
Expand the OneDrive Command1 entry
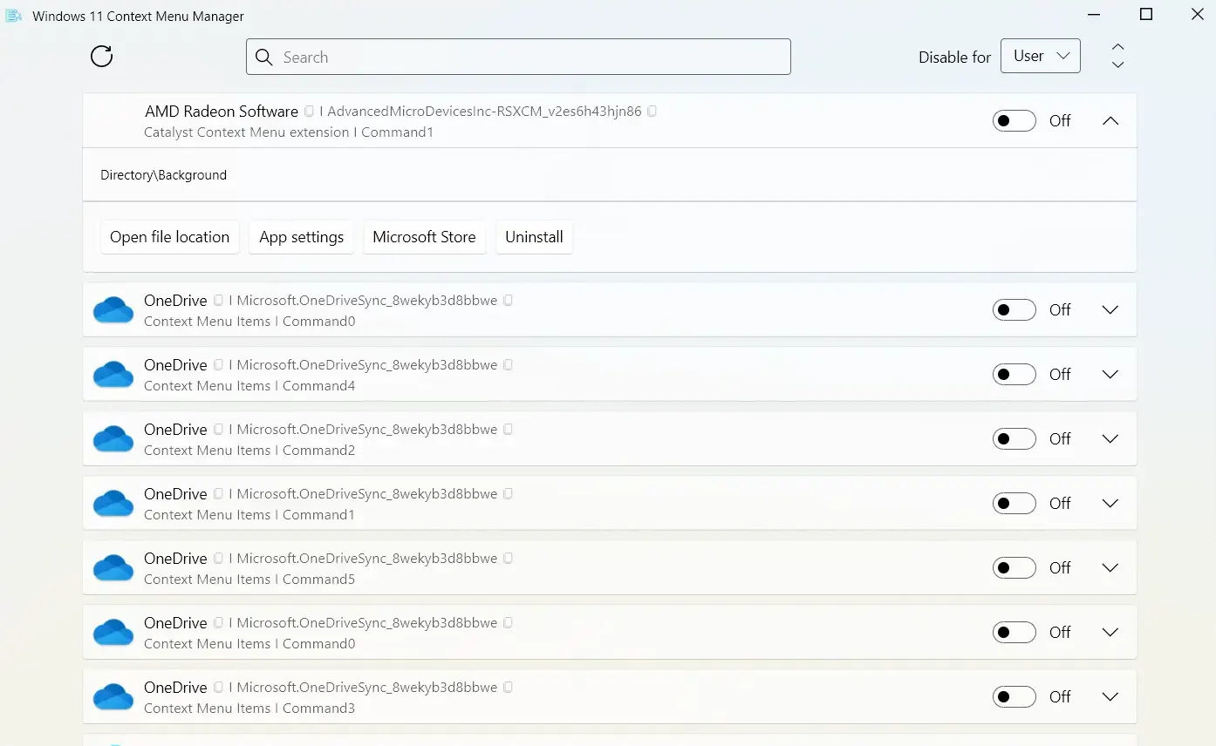1110,504
